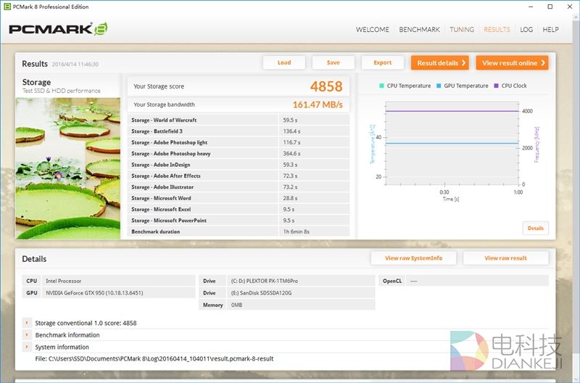The height and width of the screenshot is (383, 580).
Task: Open the Benchmark tab
Action: click(x=420, y=30)
